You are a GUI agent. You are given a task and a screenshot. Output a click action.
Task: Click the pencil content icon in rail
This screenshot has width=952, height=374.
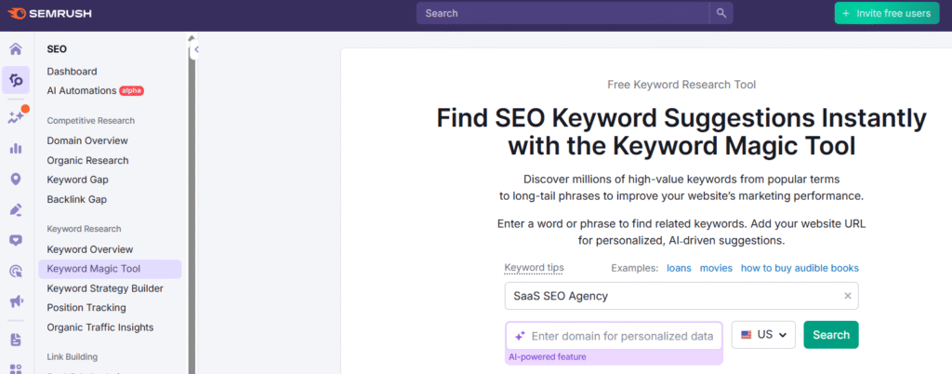pyautogui.click(x=15, y=209)
